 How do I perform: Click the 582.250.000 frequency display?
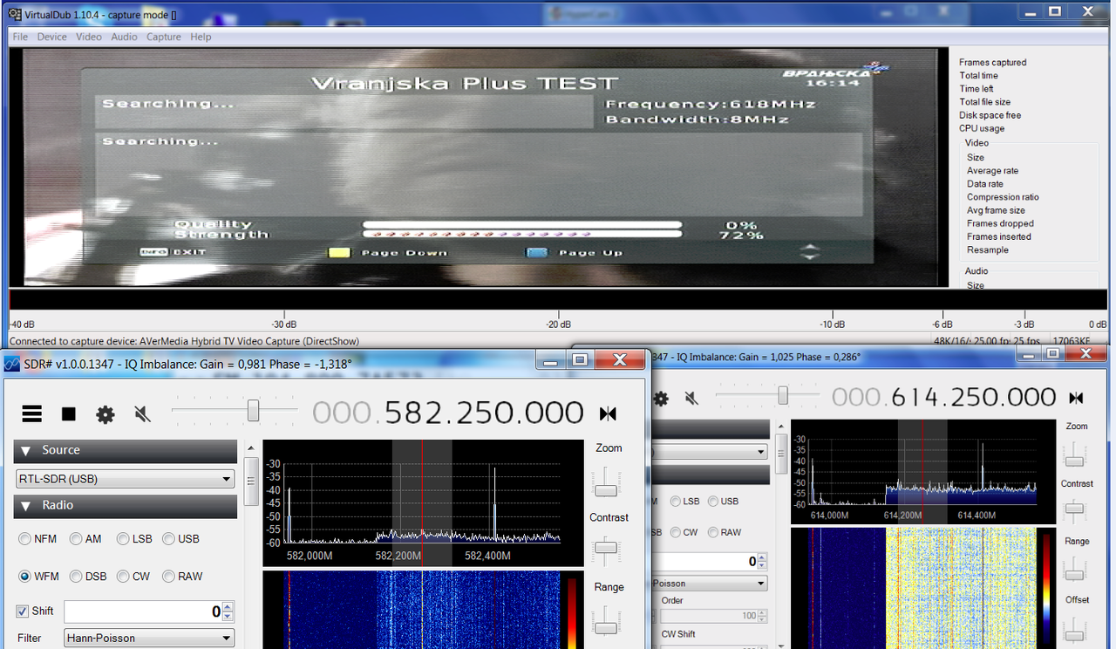(448, 413)
